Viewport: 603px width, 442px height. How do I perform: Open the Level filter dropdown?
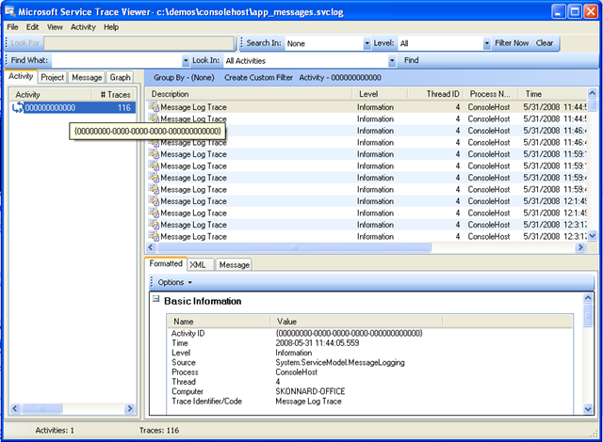(486, 43)
